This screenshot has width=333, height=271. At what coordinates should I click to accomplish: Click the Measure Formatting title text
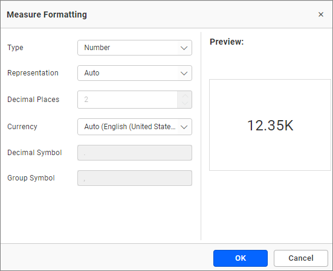47,14
